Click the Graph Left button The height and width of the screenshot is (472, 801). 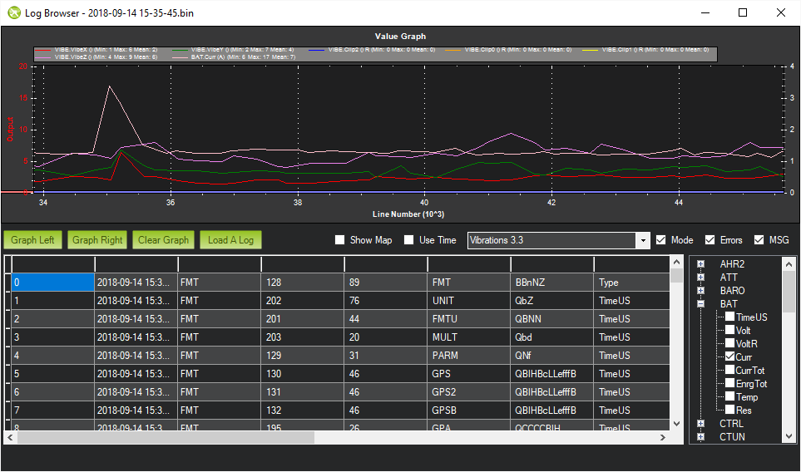(x=32, y=240)
